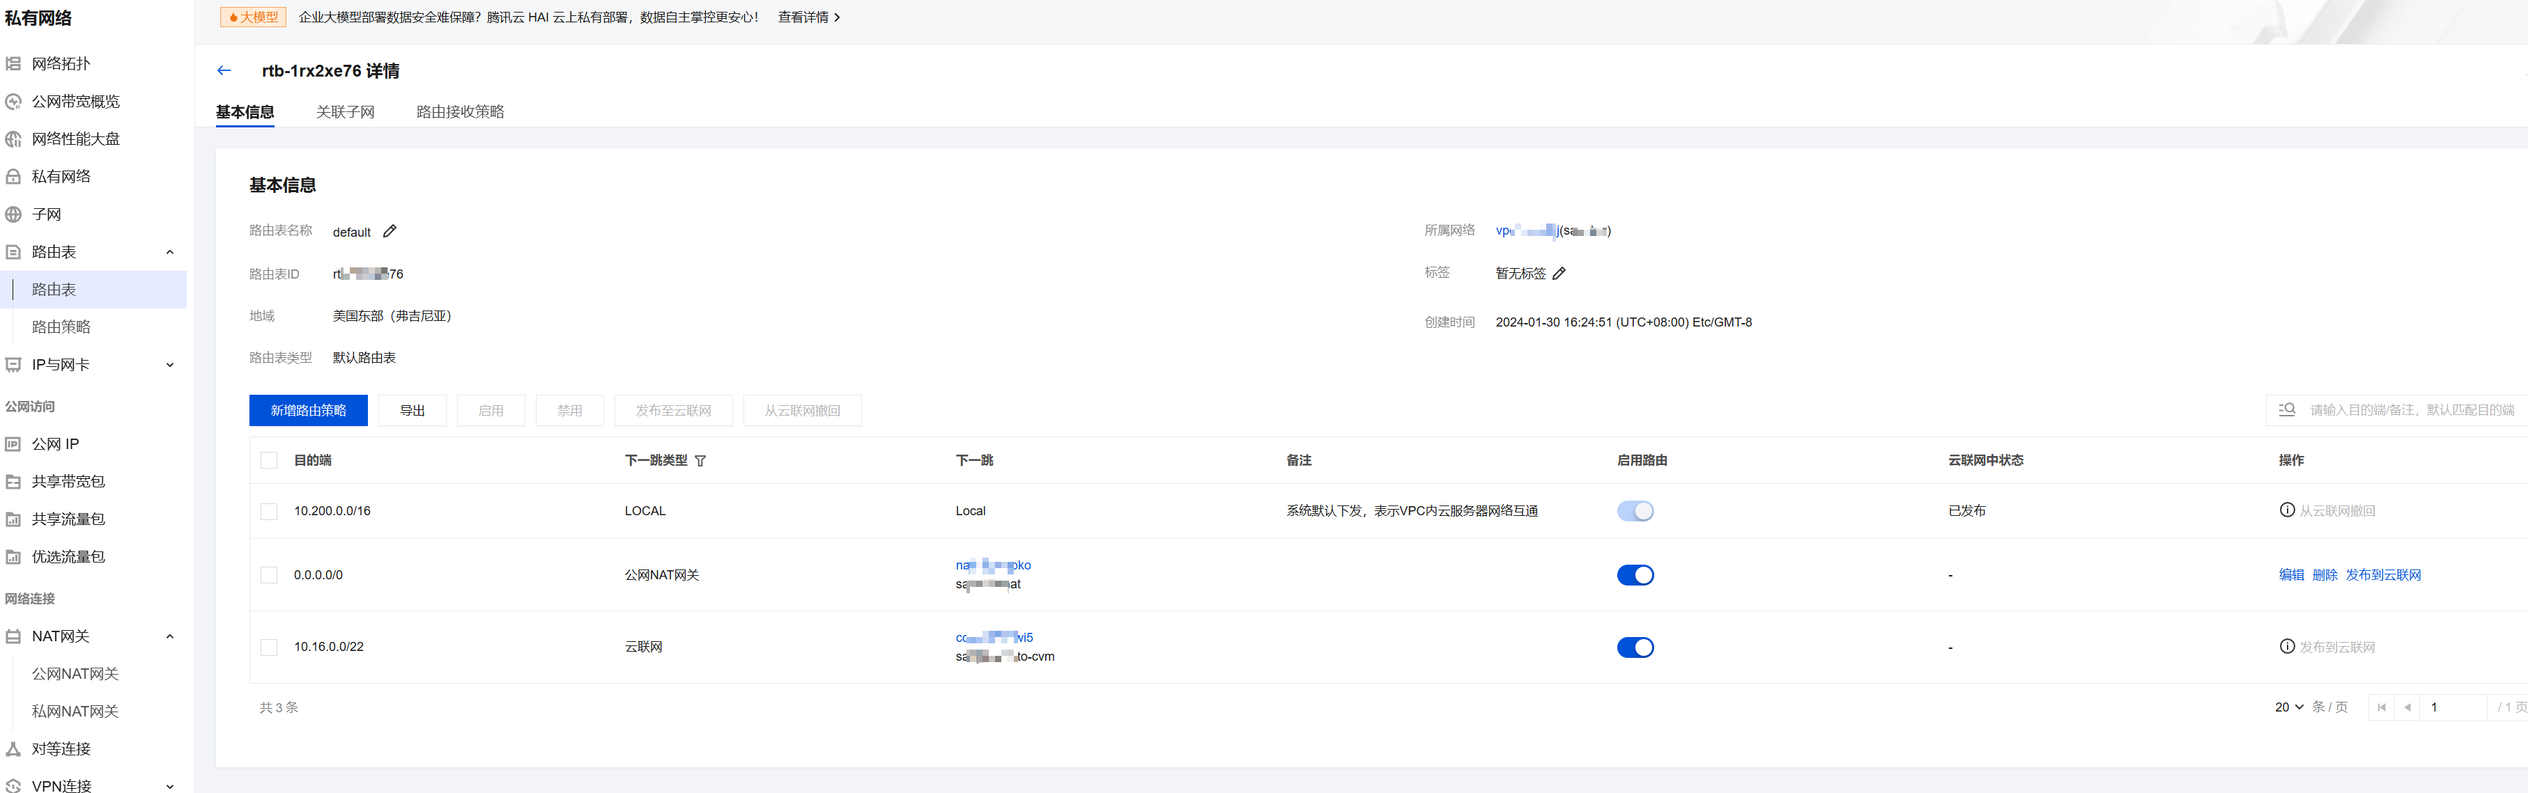The image size is (2528, 793).
Task: Open 网络性能大盘 in sidebar
Action: [x=75, y=139]
